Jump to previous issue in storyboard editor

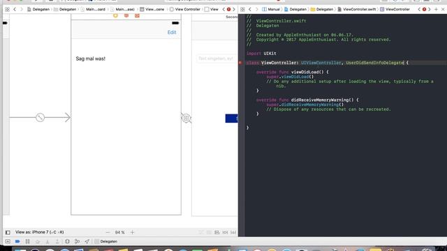(223, 9)
